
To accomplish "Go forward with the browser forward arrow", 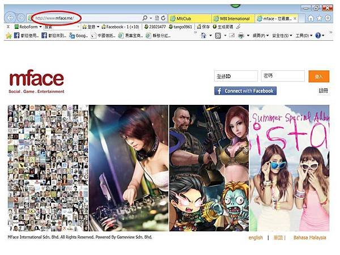I will point(20,18).
